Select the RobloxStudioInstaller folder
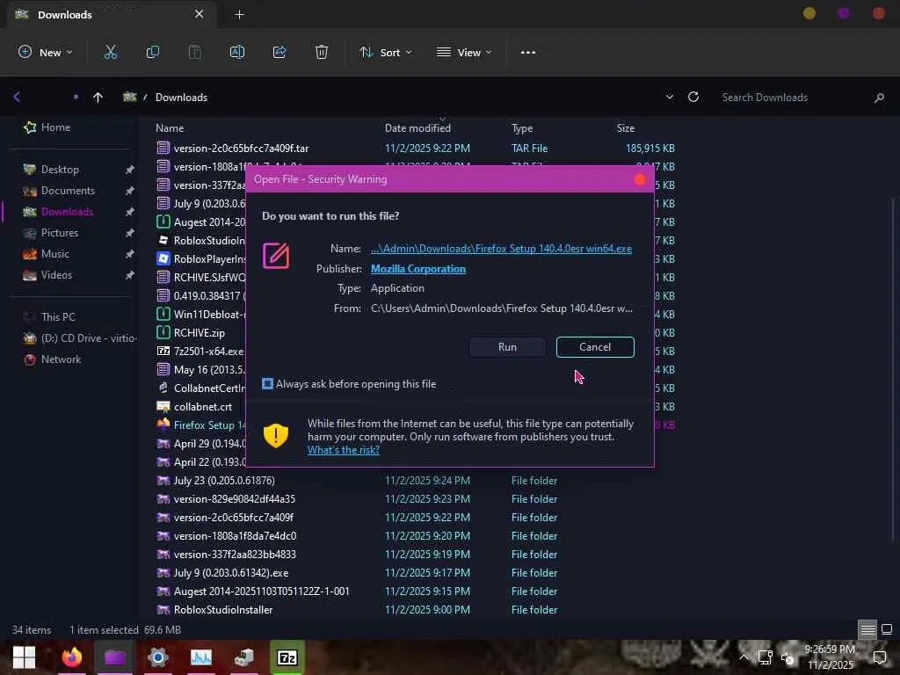This screenshot has height=675, width=900. coord(222,610)
